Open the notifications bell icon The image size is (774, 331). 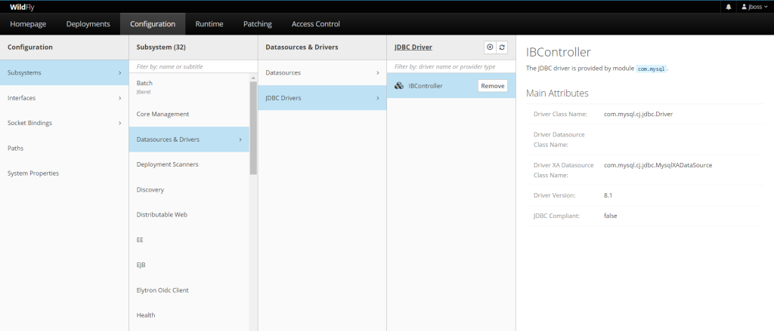pyautogui.click(x=729, y=7)
